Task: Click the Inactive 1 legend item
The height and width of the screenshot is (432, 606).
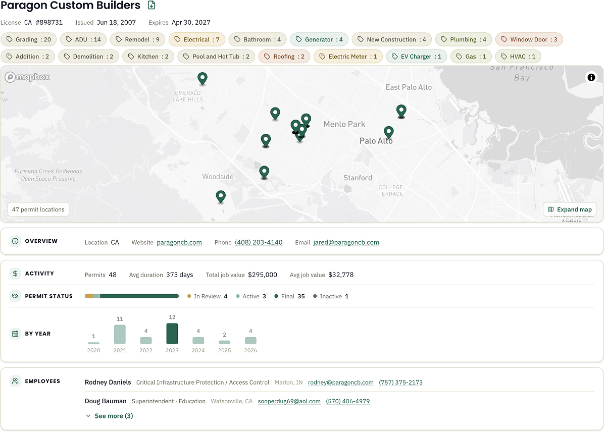Action: [x=331, y=296]
